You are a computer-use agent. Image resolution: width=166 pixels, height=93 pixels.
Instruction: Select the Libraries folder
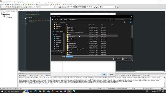click(92, 52)
